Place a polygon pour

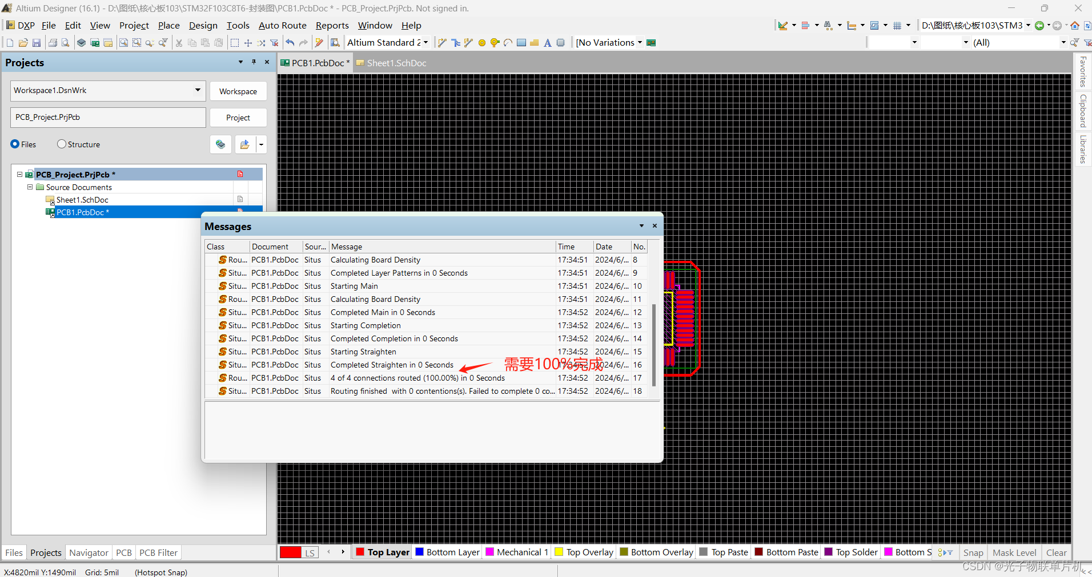tap(535, 43)
